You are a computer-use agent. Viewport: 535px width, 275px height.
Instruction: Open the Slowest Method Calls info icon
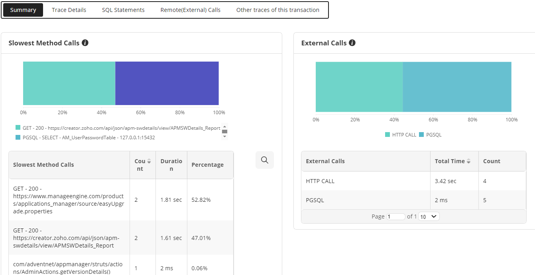click(85, 43)
